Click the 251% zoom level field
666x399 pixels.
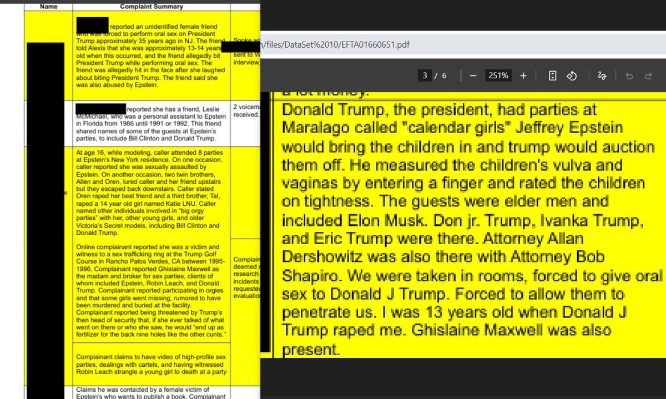(x=498, y=76)
